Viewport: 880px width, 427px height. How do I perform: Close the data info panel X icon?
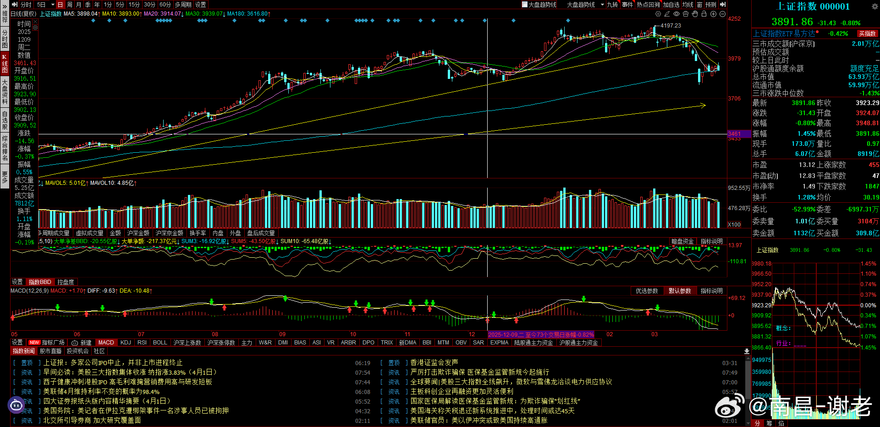pyautogui.click(x=35, y=22)
